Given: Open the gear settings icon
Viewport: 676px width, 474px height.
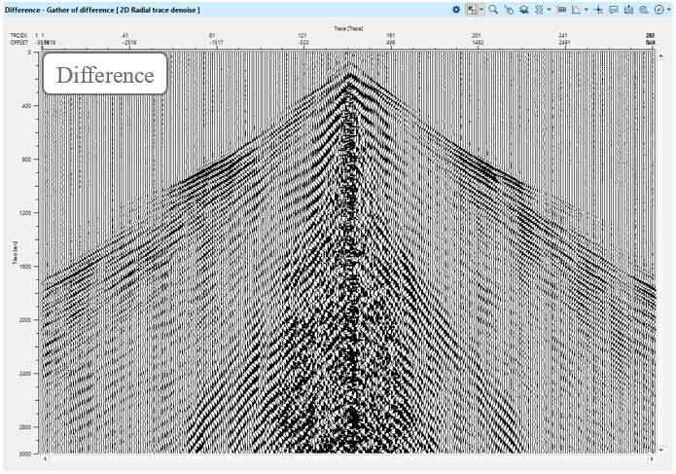Looking at the screenshot, I should 456,9.
